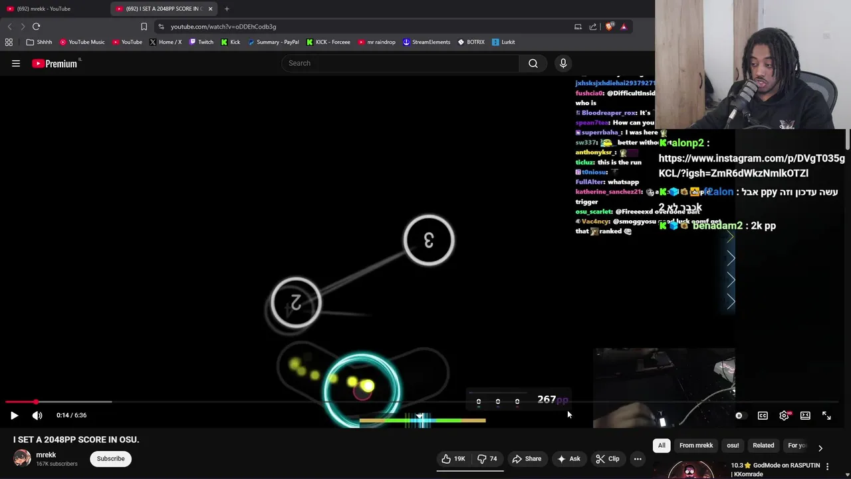
Task: Enter fullscreen mode
Action: coord(826,415)
